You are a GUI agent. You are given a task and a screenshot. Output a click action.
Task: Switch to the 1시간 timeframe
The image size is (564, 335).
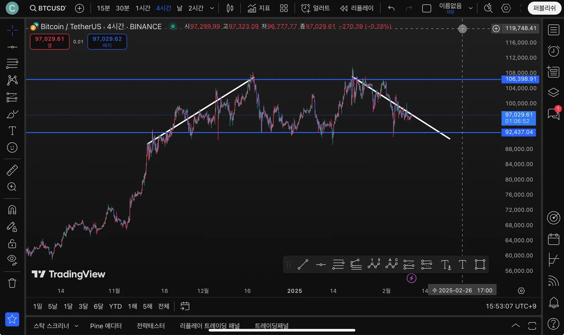click(143, 8)
